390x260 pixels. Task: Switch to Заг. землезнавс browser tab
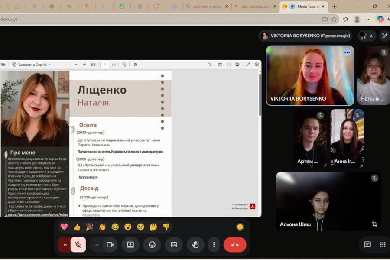tap(255, 6)
